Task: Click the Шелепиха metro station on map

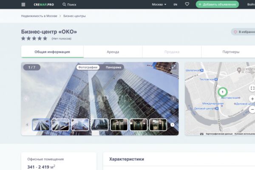Action: coord(194,70)
